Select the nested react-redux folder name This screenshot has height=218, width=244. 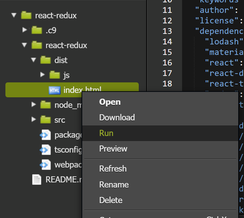66,45
